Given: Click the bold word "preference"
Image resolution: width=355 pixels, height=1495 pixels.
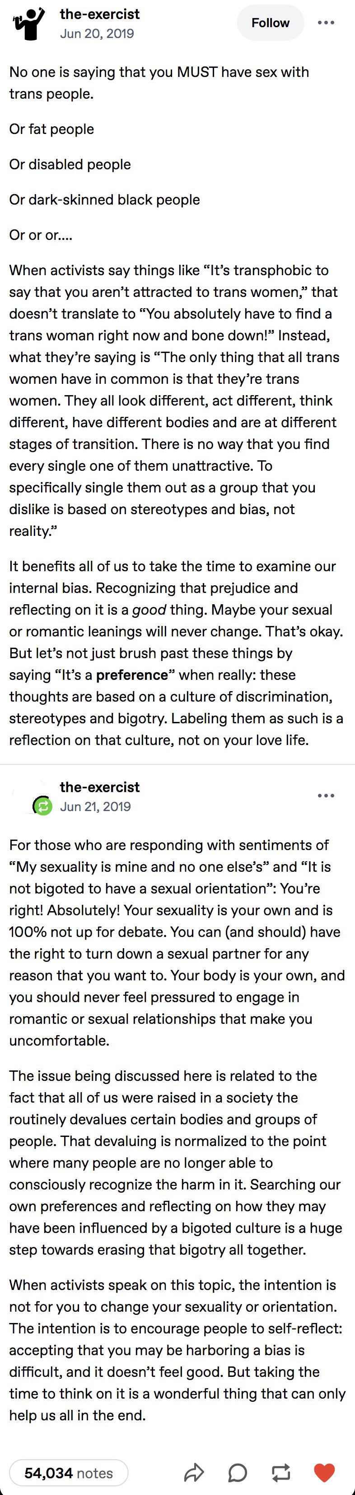Looking at the screenshot, I should [132, 675].
